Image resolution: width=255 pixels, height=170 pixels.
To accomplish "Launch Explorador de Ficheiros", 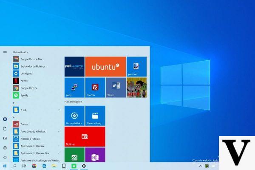I will [x=36, y=66].
